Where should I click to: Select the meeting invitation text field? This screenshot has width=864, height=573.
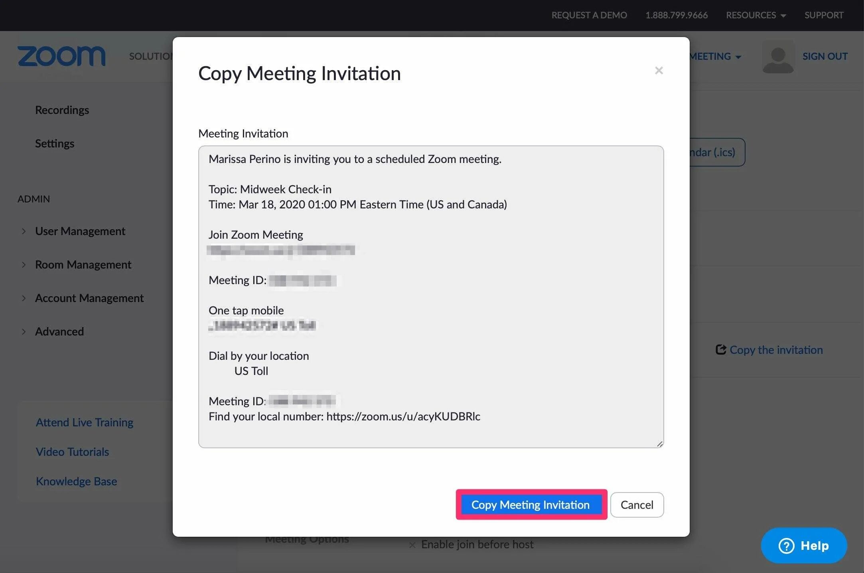point(431,297)
